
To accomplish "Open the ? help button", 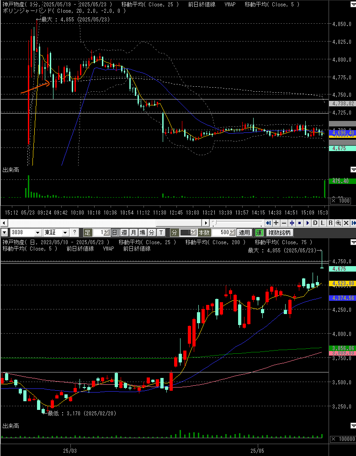I will click(x=74, y=232).
